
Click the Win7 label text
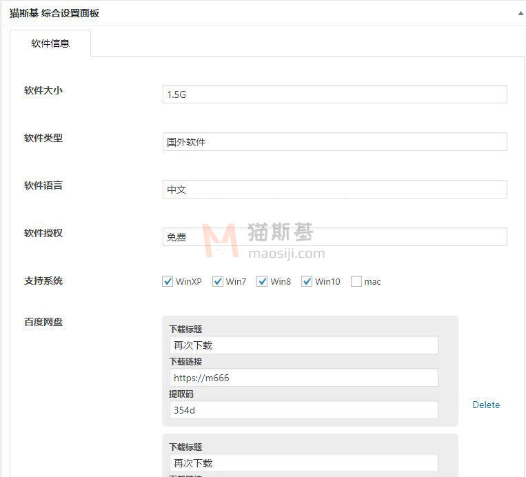click(x=236, y=281)
